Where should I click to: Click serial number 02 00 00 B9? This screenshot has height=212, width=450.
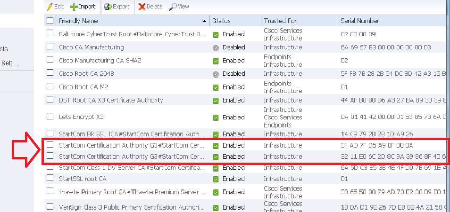click(x=358, y=34)
